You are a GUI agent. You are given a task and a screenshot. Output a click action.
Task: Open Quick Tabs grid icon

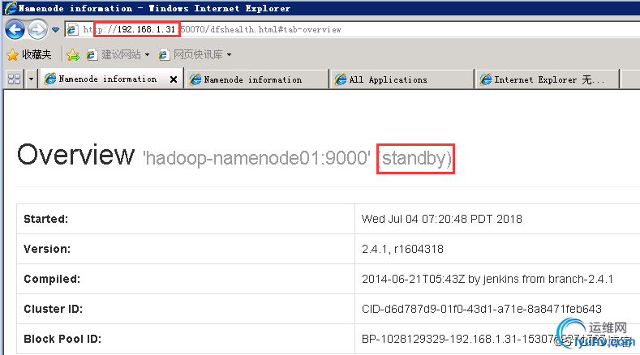15,79
